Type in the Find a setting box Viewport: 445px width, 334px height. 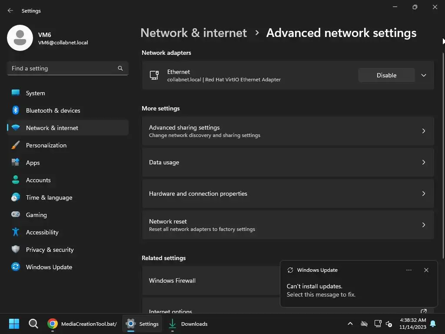tap(63, 68)
